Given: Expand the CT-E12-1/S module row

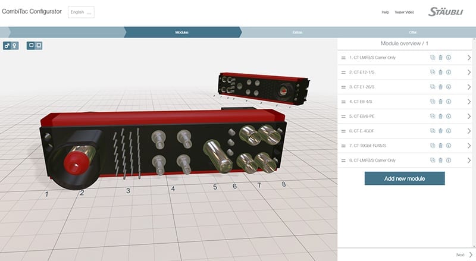Looking at the screenshot, I should coord(469,73).
